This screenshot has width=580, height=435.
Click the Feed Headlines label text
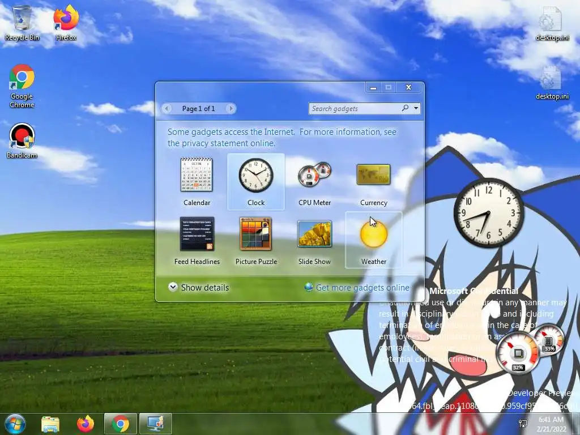[x=197, y=262]
